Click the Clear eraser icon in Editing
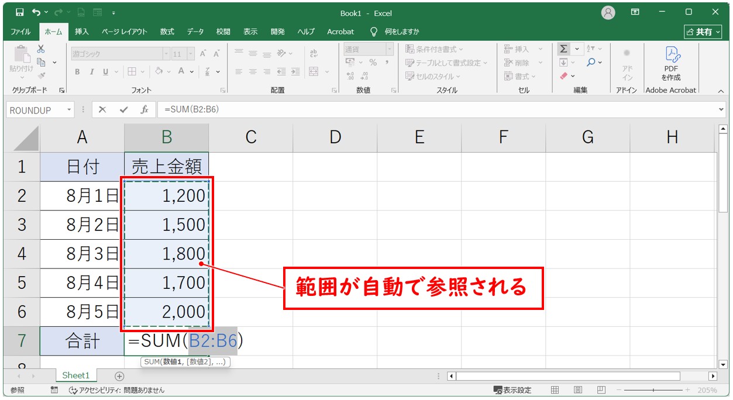This screenshot has width=733, height=400. (564, 76)
